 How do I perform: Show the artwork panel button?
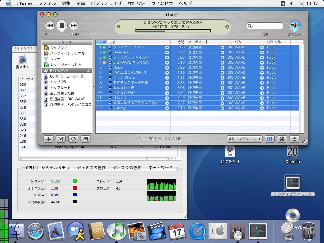85,139
